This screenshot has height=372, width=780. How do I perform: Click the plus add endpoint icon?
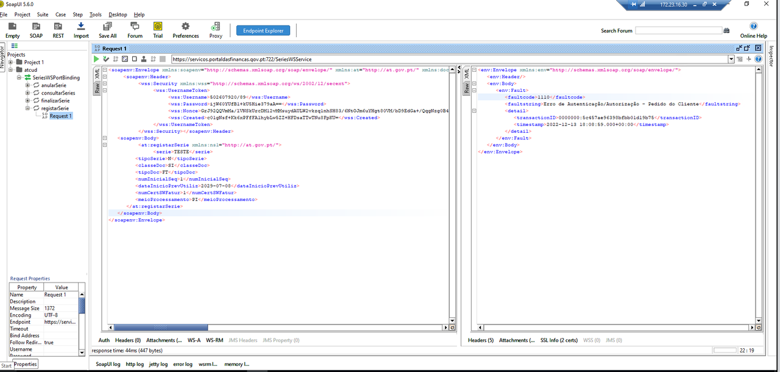coord(749,59)
